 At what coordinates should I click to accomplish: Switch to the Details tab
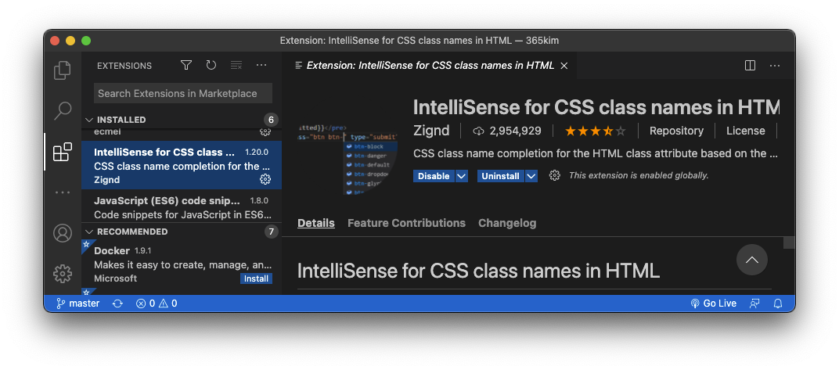[316, 223]
